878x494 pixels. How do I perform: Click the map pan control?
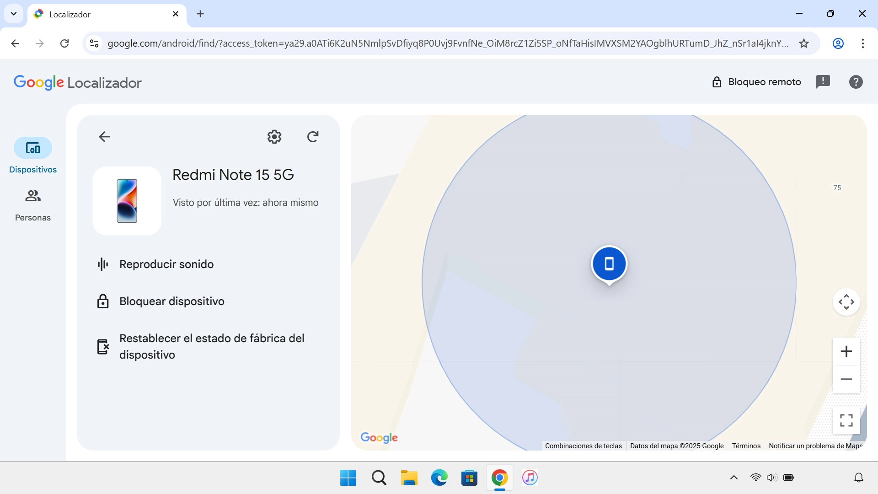coord(846,302)
